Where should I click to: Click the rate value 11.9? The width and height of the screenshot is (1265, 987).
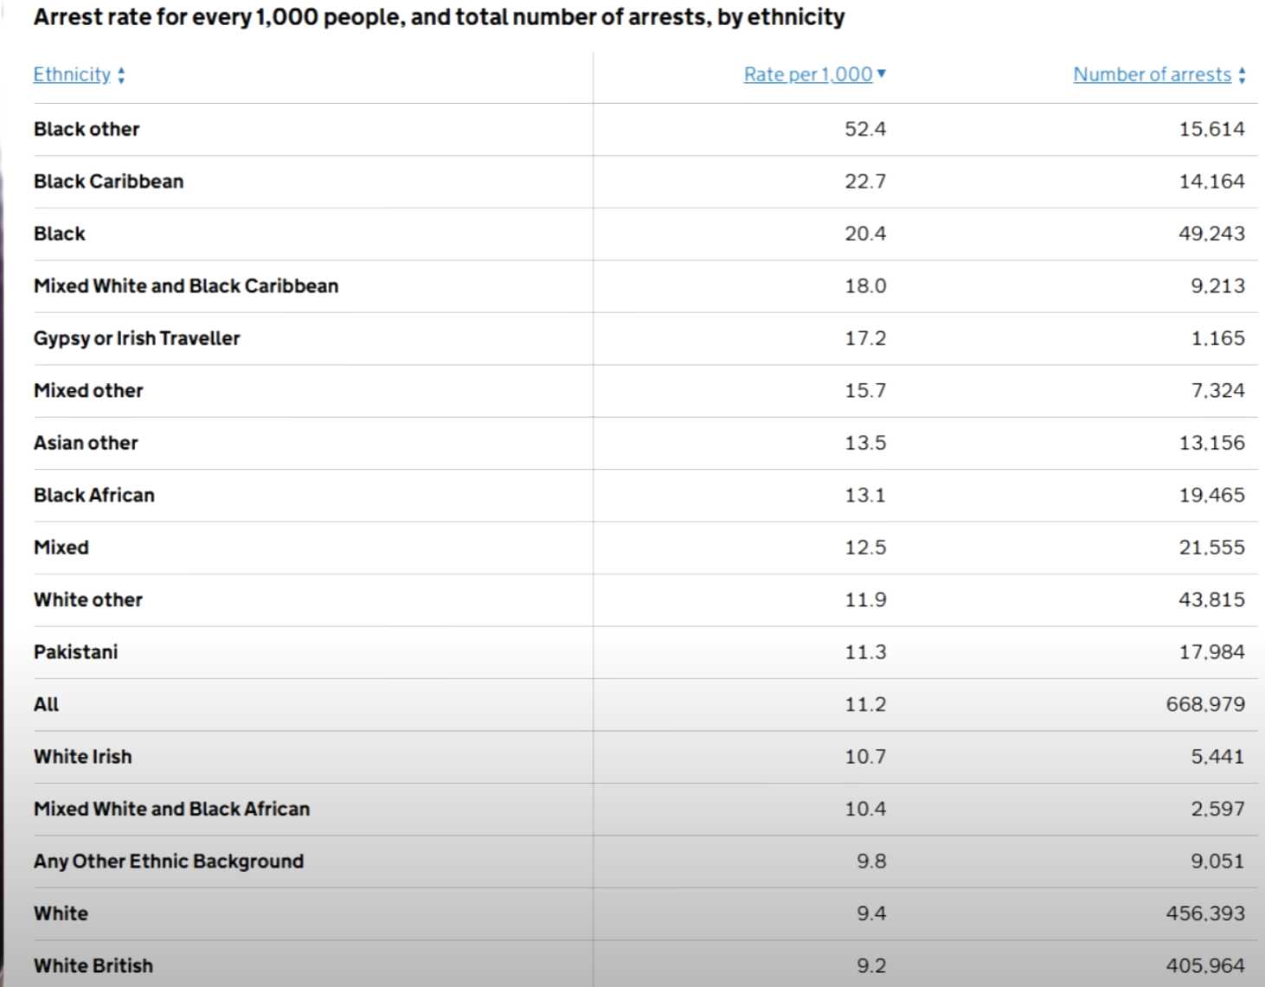pos(865,600)
